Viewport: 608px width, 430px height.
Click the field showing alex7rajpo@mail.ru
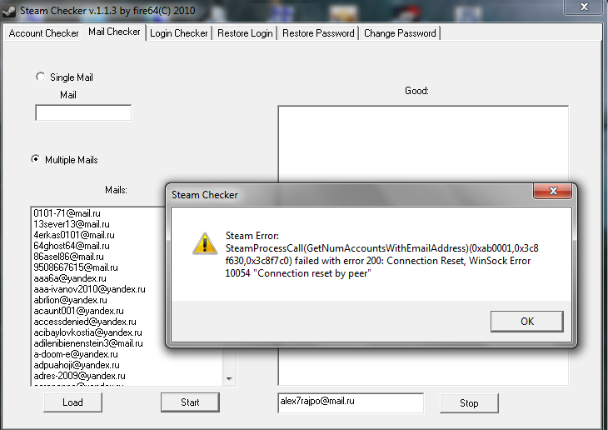click(x=351, y=402)
